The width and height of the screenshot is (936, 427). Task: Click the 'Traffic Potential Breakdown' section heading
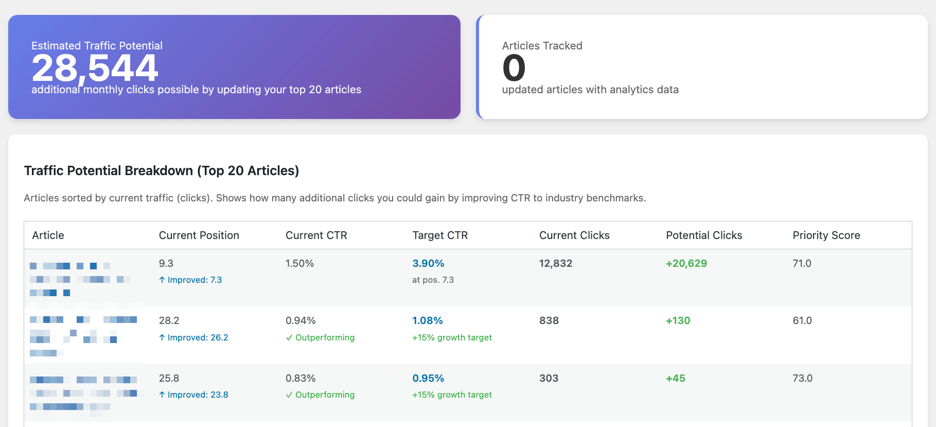click(x=161, y=170)
